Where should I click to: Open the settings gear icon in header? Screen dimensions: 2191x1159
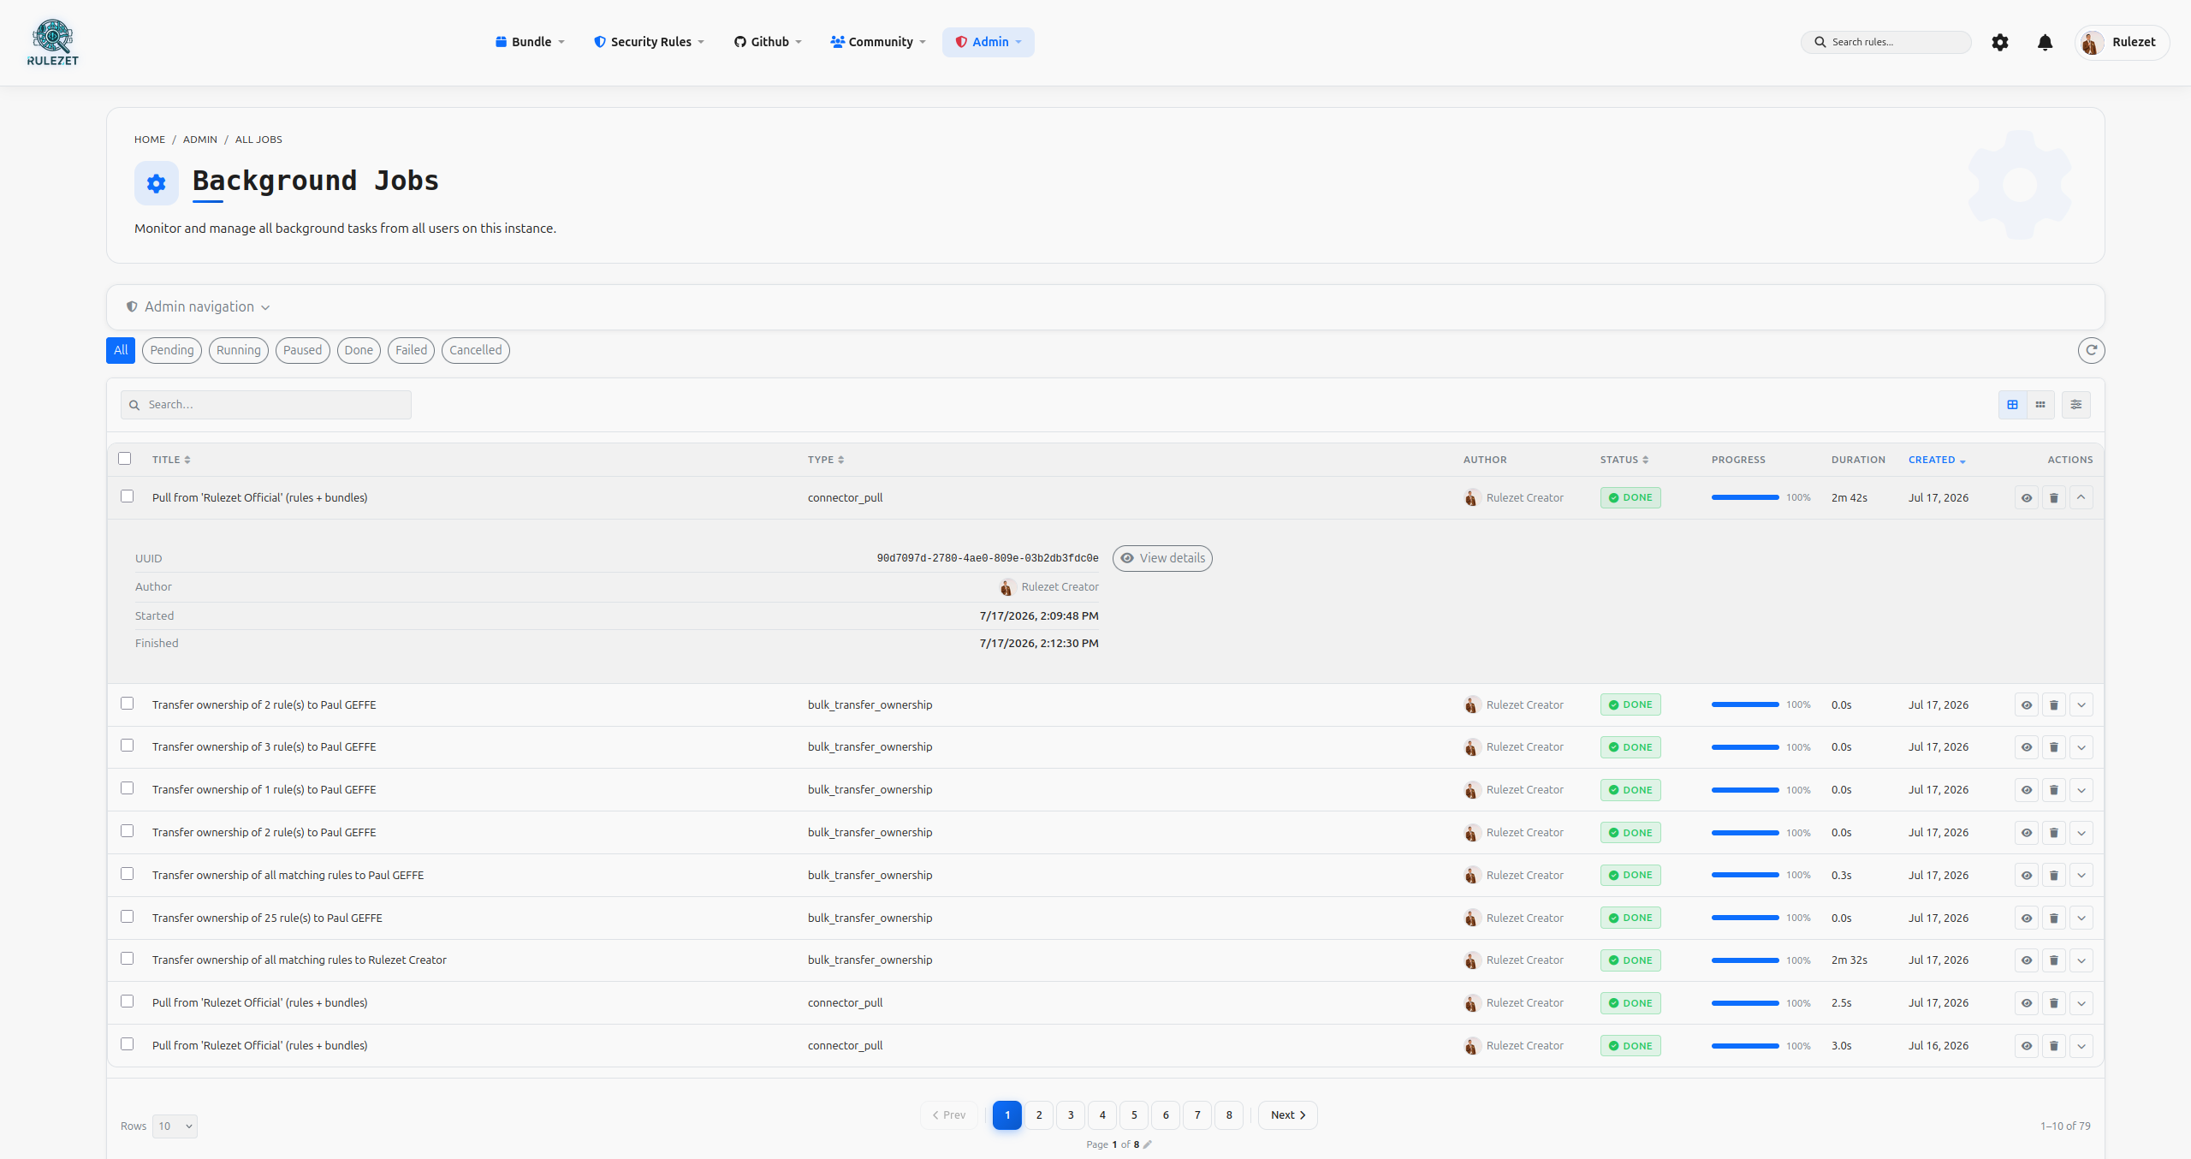(x=1999, y=42)
